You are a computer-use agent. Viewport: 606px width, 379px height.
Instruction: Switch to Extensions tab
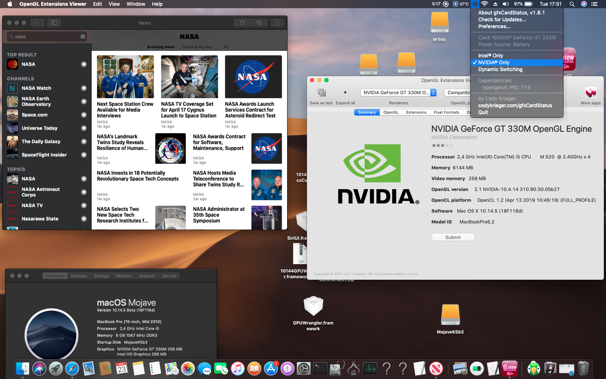[416, 112]
